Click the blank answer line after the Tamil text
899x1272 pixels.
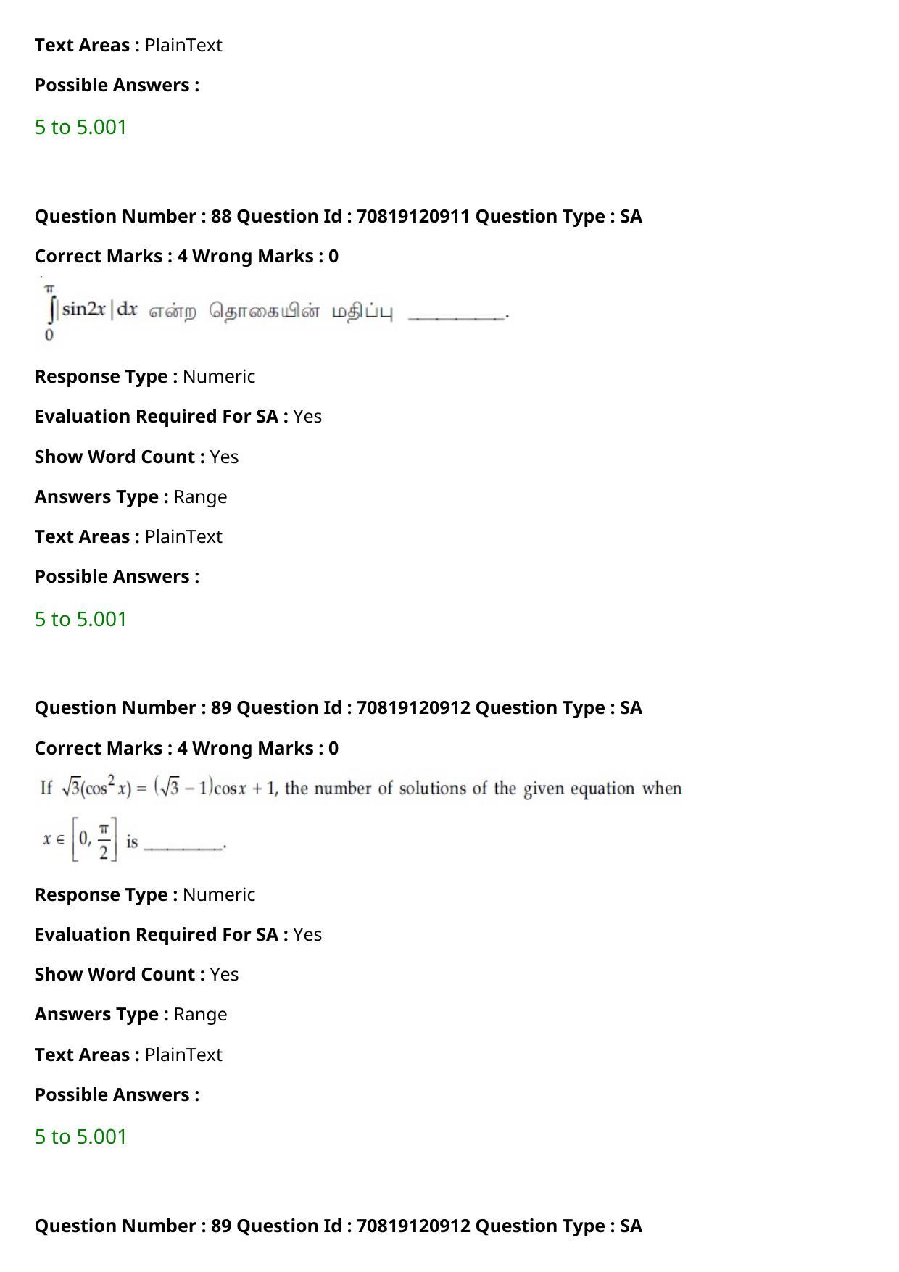457,315
